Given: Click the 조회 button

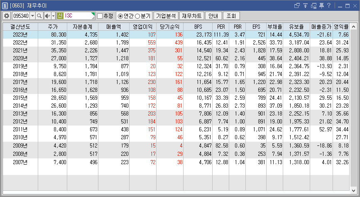Looking at the screenshot, I should point(231,16).
